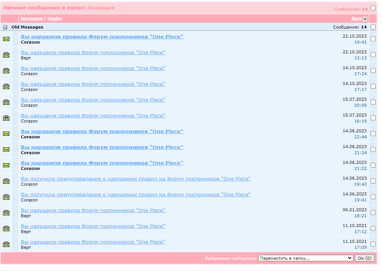Tick the checkbox for message 14.06.2023 22:44

[373, 133]
